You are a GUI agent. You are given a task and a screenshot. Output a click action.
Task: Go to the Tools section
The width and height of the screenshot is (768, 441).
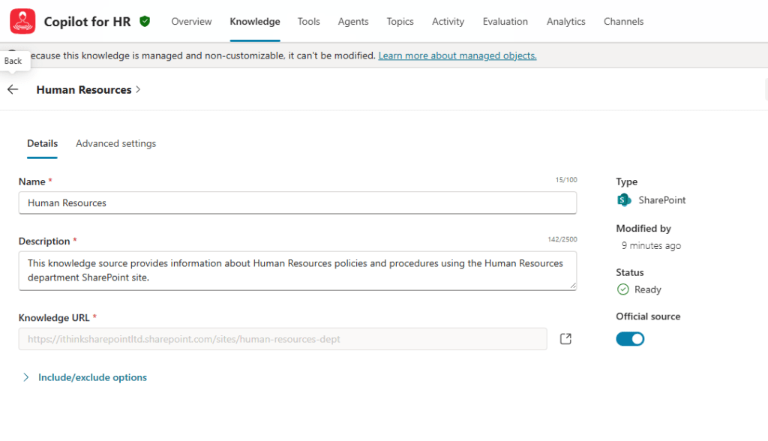[308, 22]
